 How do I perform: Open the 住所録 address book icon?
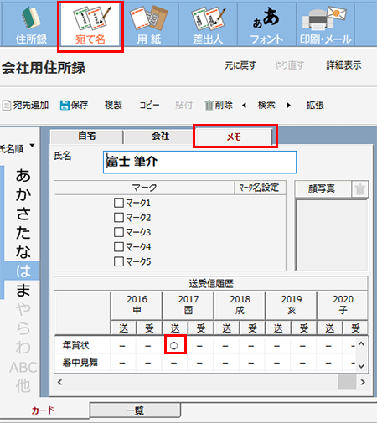click(x=31, y=24)
